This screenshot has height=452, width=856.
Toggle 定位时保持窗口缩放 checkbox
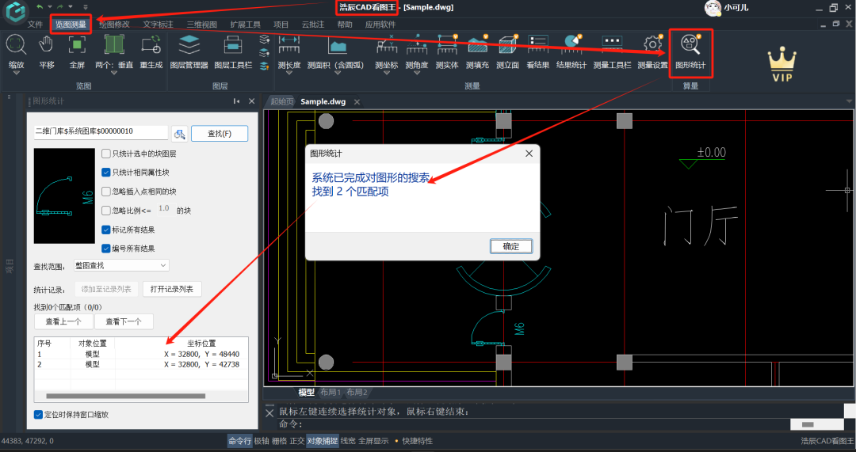point(38,414)
